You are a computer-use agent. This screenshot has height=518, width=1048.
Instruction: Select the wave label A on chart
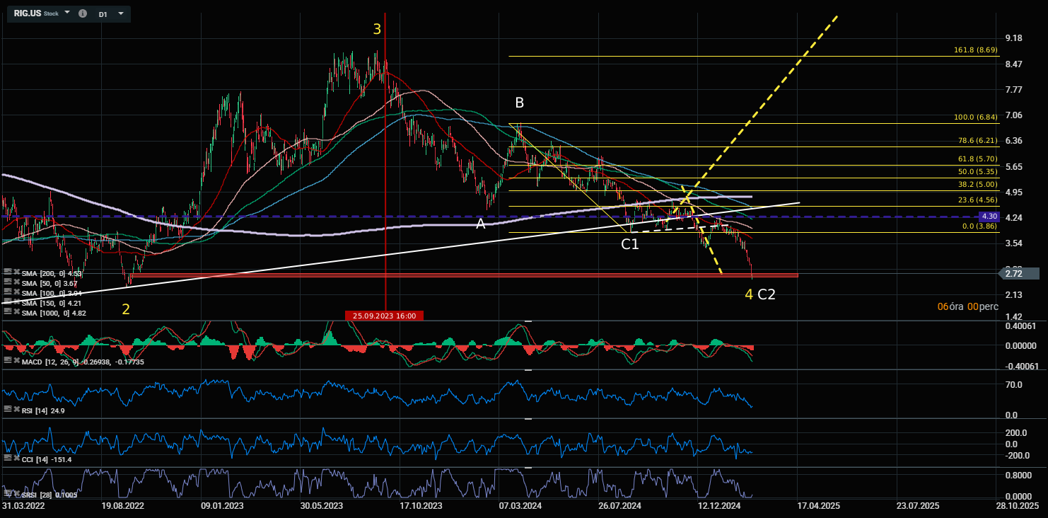pos(481,224)
